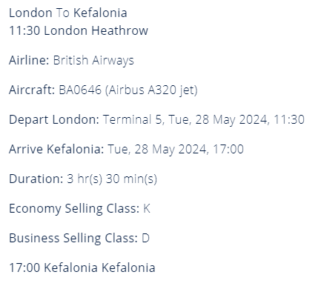This screenshot has width=321, height=289.
Task: Click the Airline label
Action: click(x=29, y=60)
